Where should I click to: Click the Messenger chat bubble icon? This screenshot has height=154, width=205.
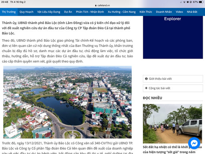[194, 143]
